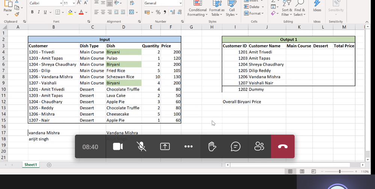Click the Paste button
The height and width of the screenshot is (189, 375).
[8, 8]
